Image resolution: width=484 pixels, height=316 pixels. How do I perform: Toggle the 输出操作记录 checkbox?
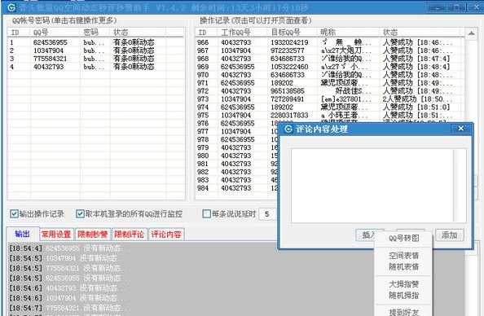14,213
